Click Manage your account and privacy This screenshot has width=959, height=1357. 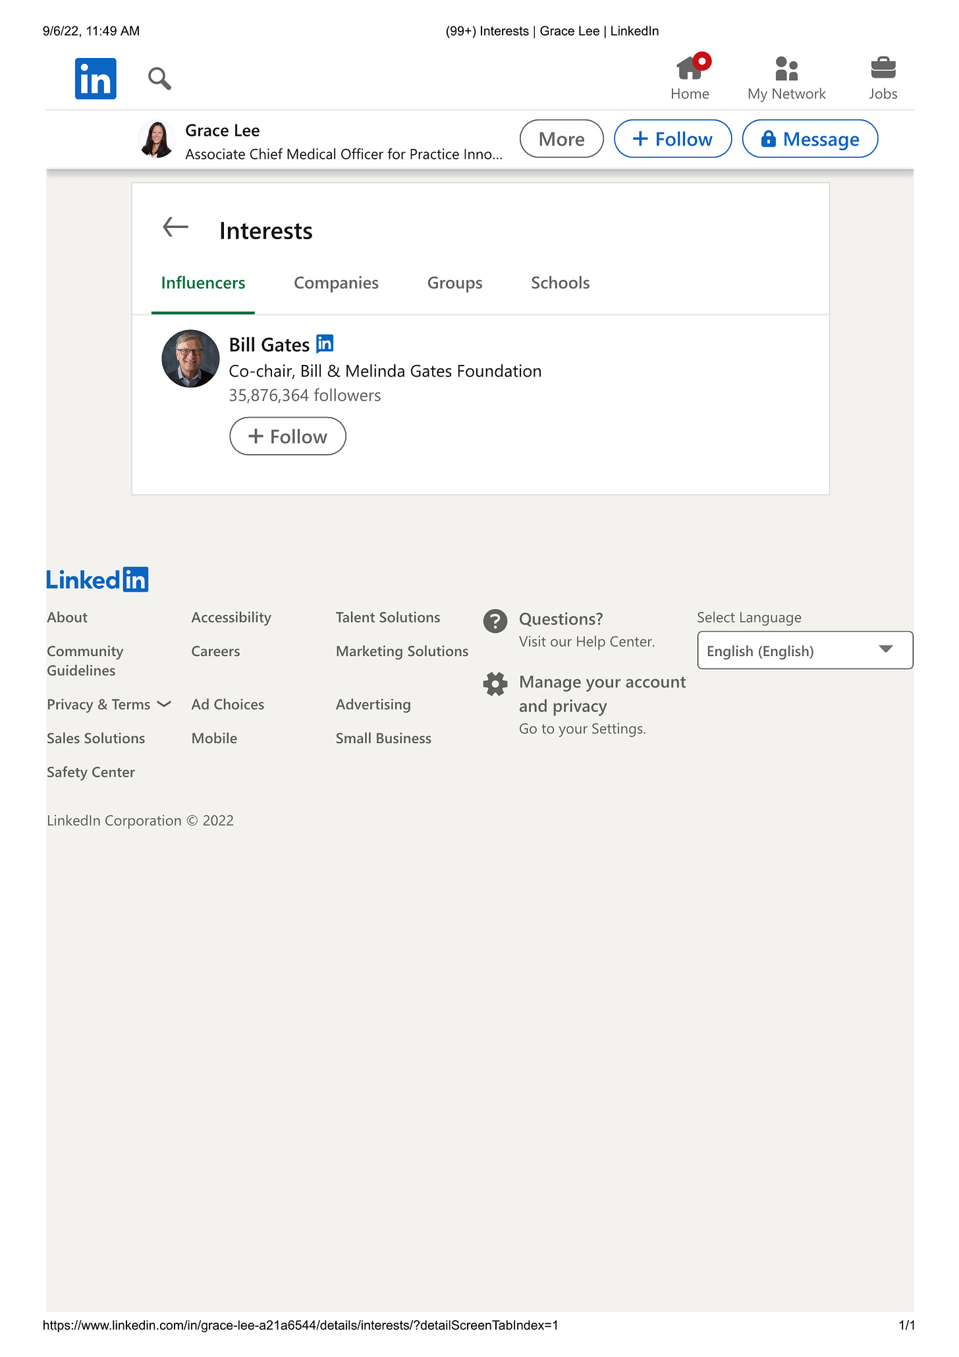click(x=602, y=694)
